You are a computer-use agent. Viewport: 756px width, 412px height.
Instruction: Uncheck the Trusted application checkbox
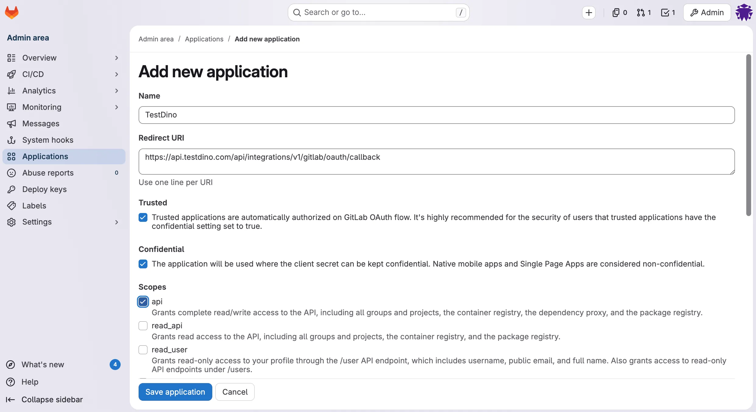[143, 217]
